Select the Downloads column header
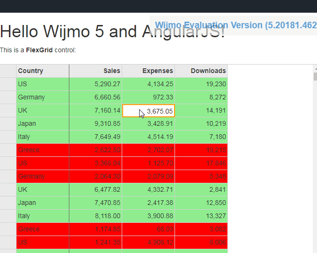Viewport: 317px width, 253px height. tap(201, 71)
